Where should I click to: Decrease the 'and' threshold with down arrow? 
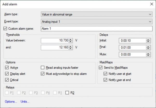(x=71, y=49)
